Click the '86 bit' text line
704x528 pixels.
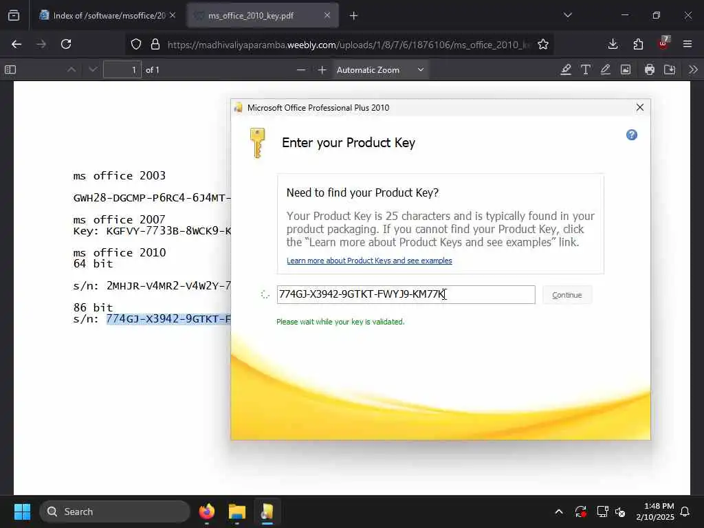point(93,307)
